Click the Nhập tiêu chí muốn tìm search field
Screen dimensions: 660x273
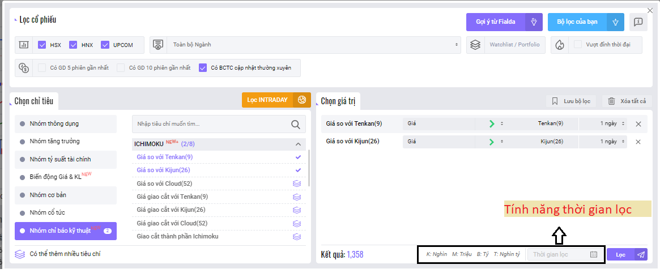click(210, 124)
